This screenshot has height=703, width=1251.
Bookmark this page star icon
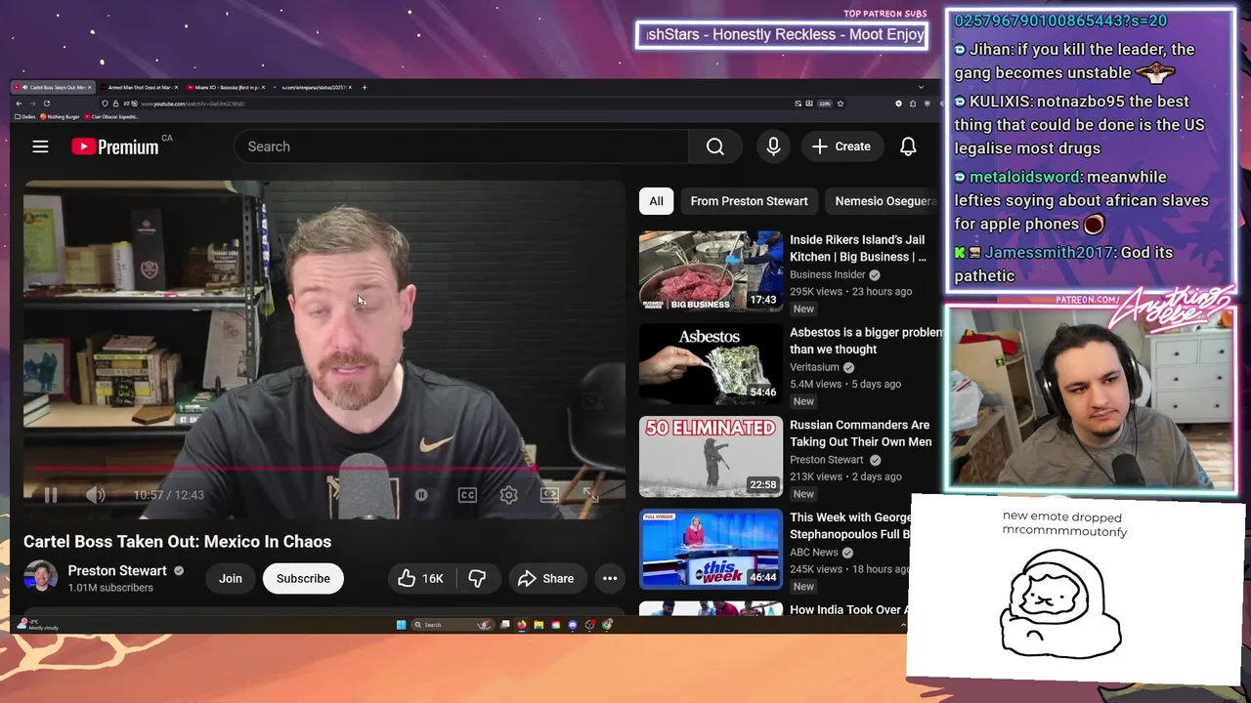[840, 103]
